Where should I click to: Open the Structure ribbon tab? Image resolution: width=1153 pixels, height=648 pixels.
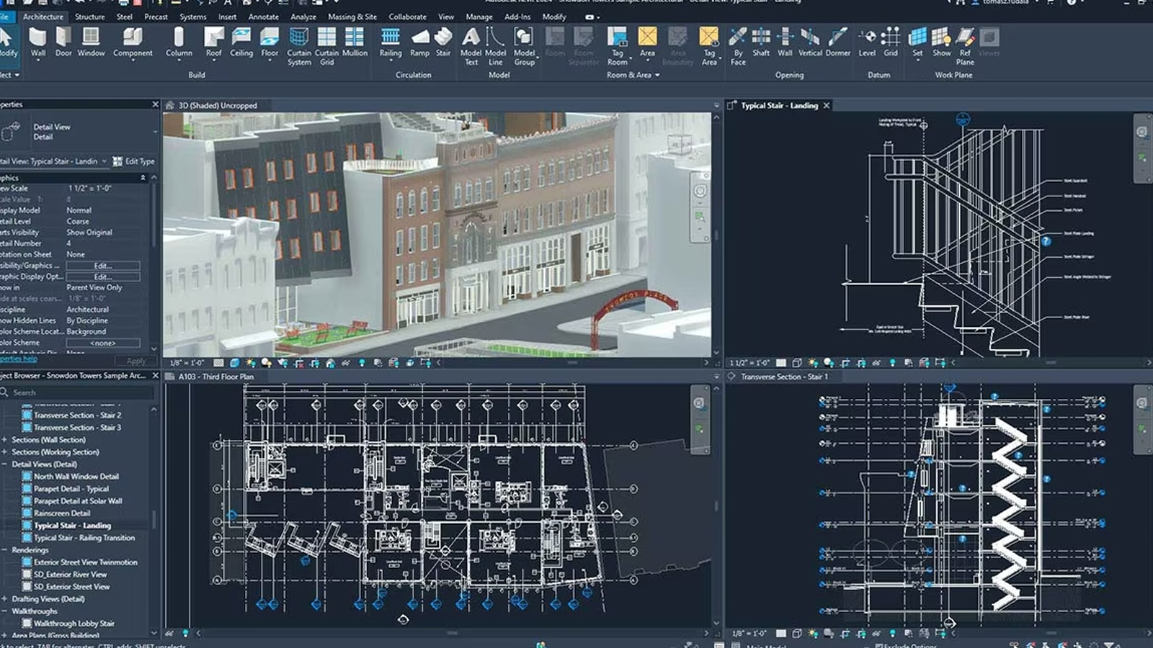coord(89,17)
